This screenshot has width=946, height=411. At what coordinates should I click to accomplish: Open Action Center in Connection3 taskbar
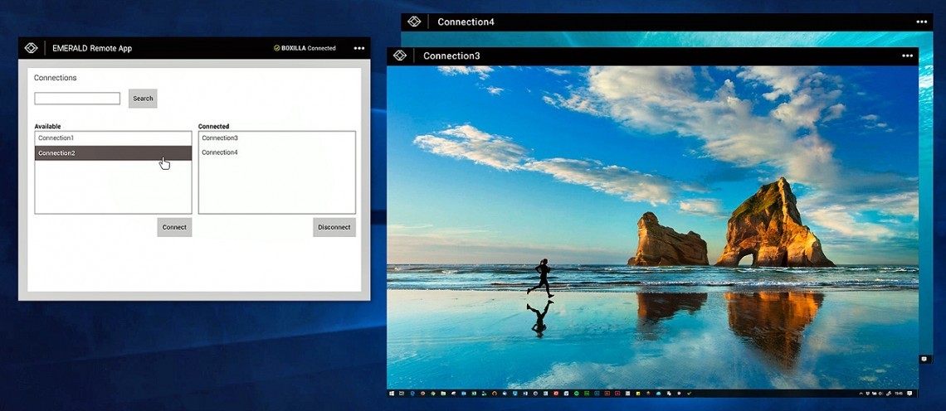[x=909, y=394]
